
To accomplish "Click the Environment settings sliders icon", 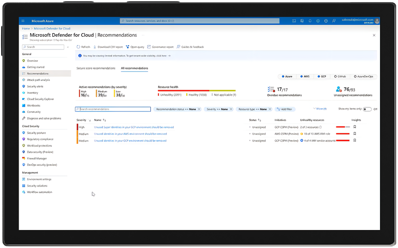I will click(x=24, y=179).
